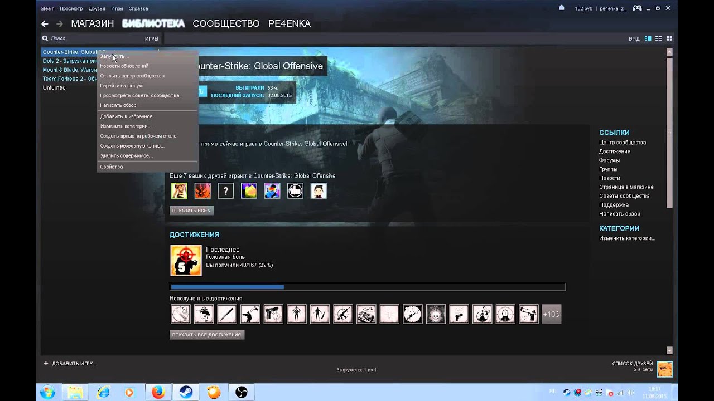Open СПИСОК ДРУЗЕЙ friends list
714x401 pixels.
point(633,364)
